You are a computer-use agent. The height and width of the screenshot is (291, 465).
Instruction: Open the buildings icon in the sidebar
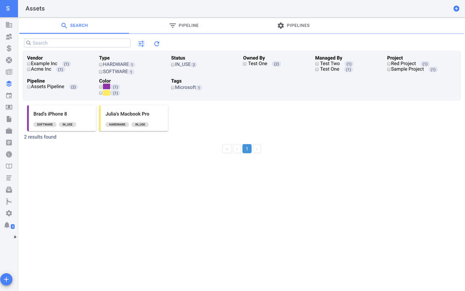tap(9, 25)
